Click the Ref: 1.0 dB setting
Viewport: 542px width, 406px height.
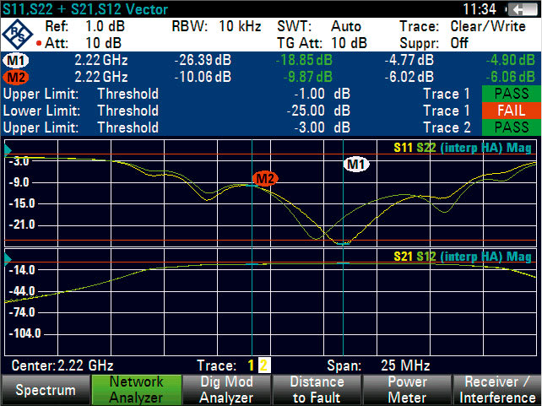coord(85,26)
